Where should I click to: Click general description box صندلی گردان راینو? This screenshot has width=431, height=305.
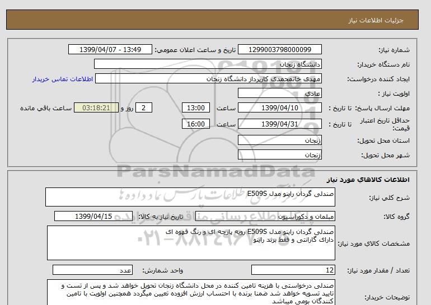(190, 198)
